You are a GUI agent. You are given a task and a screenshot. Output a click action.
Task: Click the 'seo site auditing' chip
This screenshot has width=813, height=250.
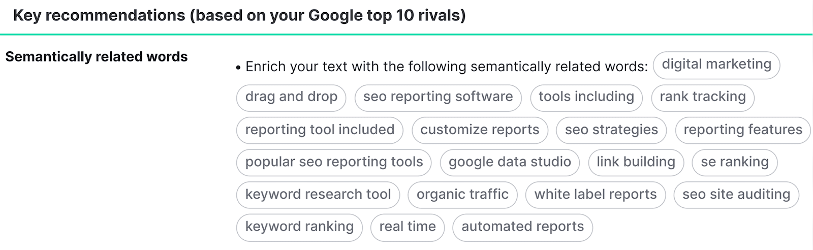[x=736, y=195]
